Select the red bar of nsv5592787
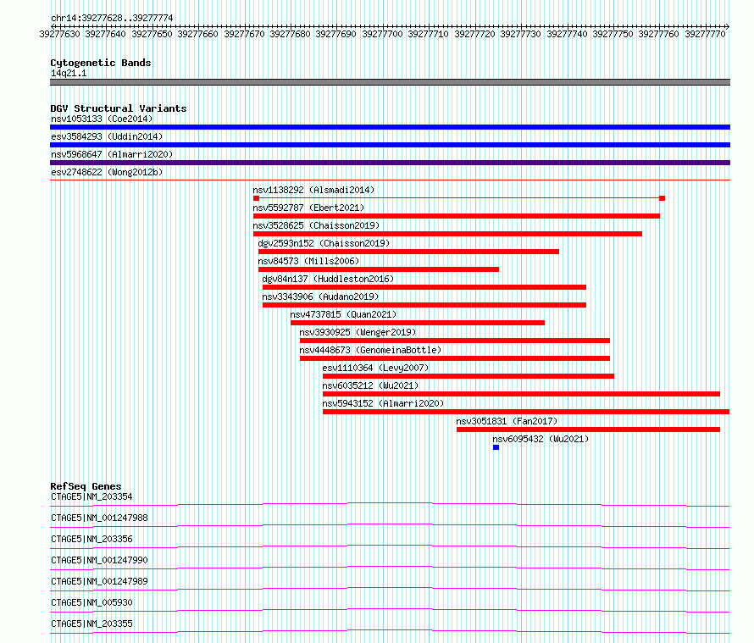This screenshot has height=643, width=754. click(457, 216)
